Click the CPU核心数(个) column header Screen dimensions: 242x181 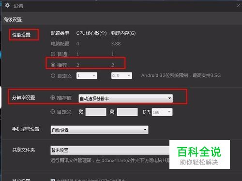[x=91, y=33]
